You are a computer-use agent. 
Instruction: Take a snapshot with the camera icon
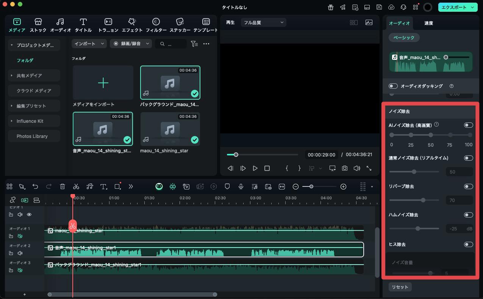coord(344,168)
